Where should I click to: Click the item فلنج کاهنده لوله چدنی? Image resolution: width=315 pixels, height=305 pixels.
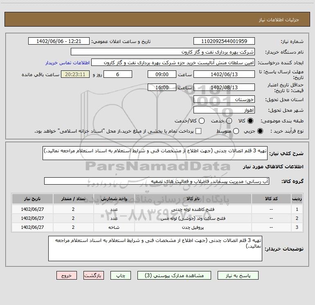193,209
